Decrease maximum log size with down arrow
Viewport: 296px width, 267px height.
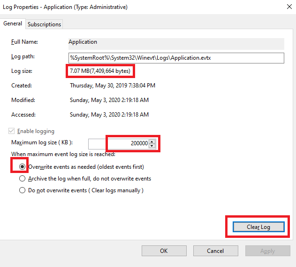click(x=152, y=146)
